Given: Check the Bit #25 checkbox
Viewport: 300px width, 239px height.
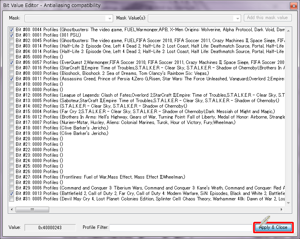Looking at the screenshot, I should click(x=11, y=166).
